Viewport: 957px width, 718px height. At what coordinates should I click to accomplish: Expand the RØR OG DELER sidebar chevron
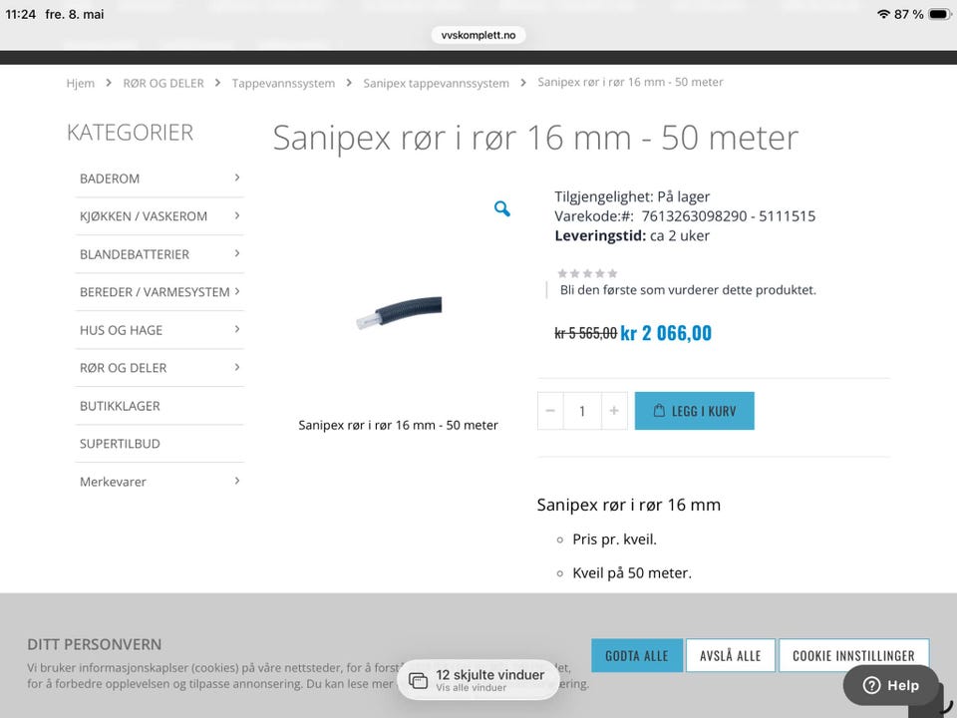pyautogui.click(x=237, y=367)
